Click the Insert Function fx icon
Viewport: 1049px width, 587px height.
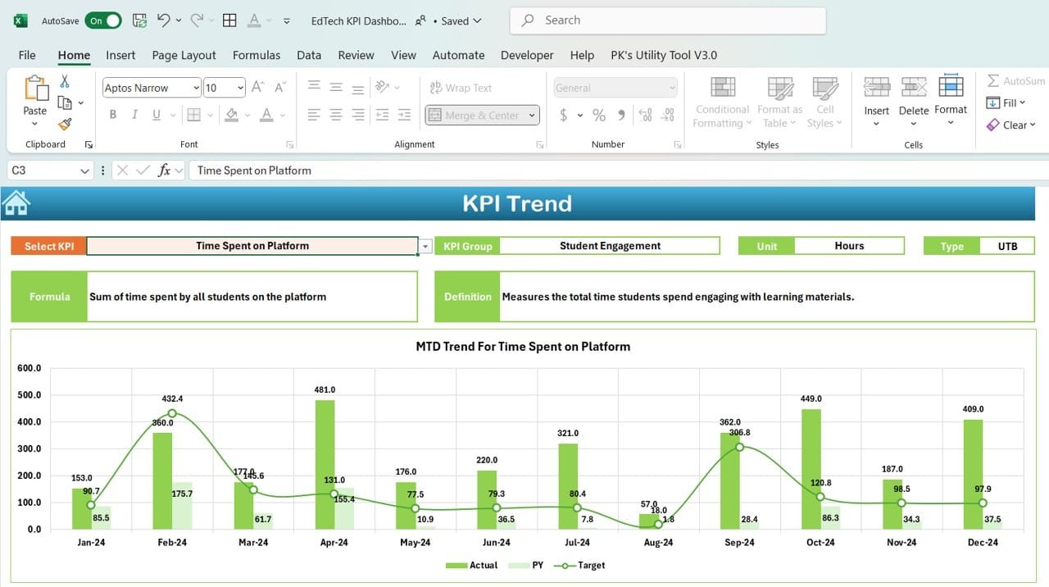tap(164, 170)
